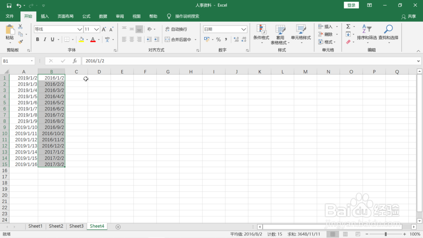The image size is (423, 238).
Task: Click the Fill down arrow icon
Action: [x=348, y=34]
